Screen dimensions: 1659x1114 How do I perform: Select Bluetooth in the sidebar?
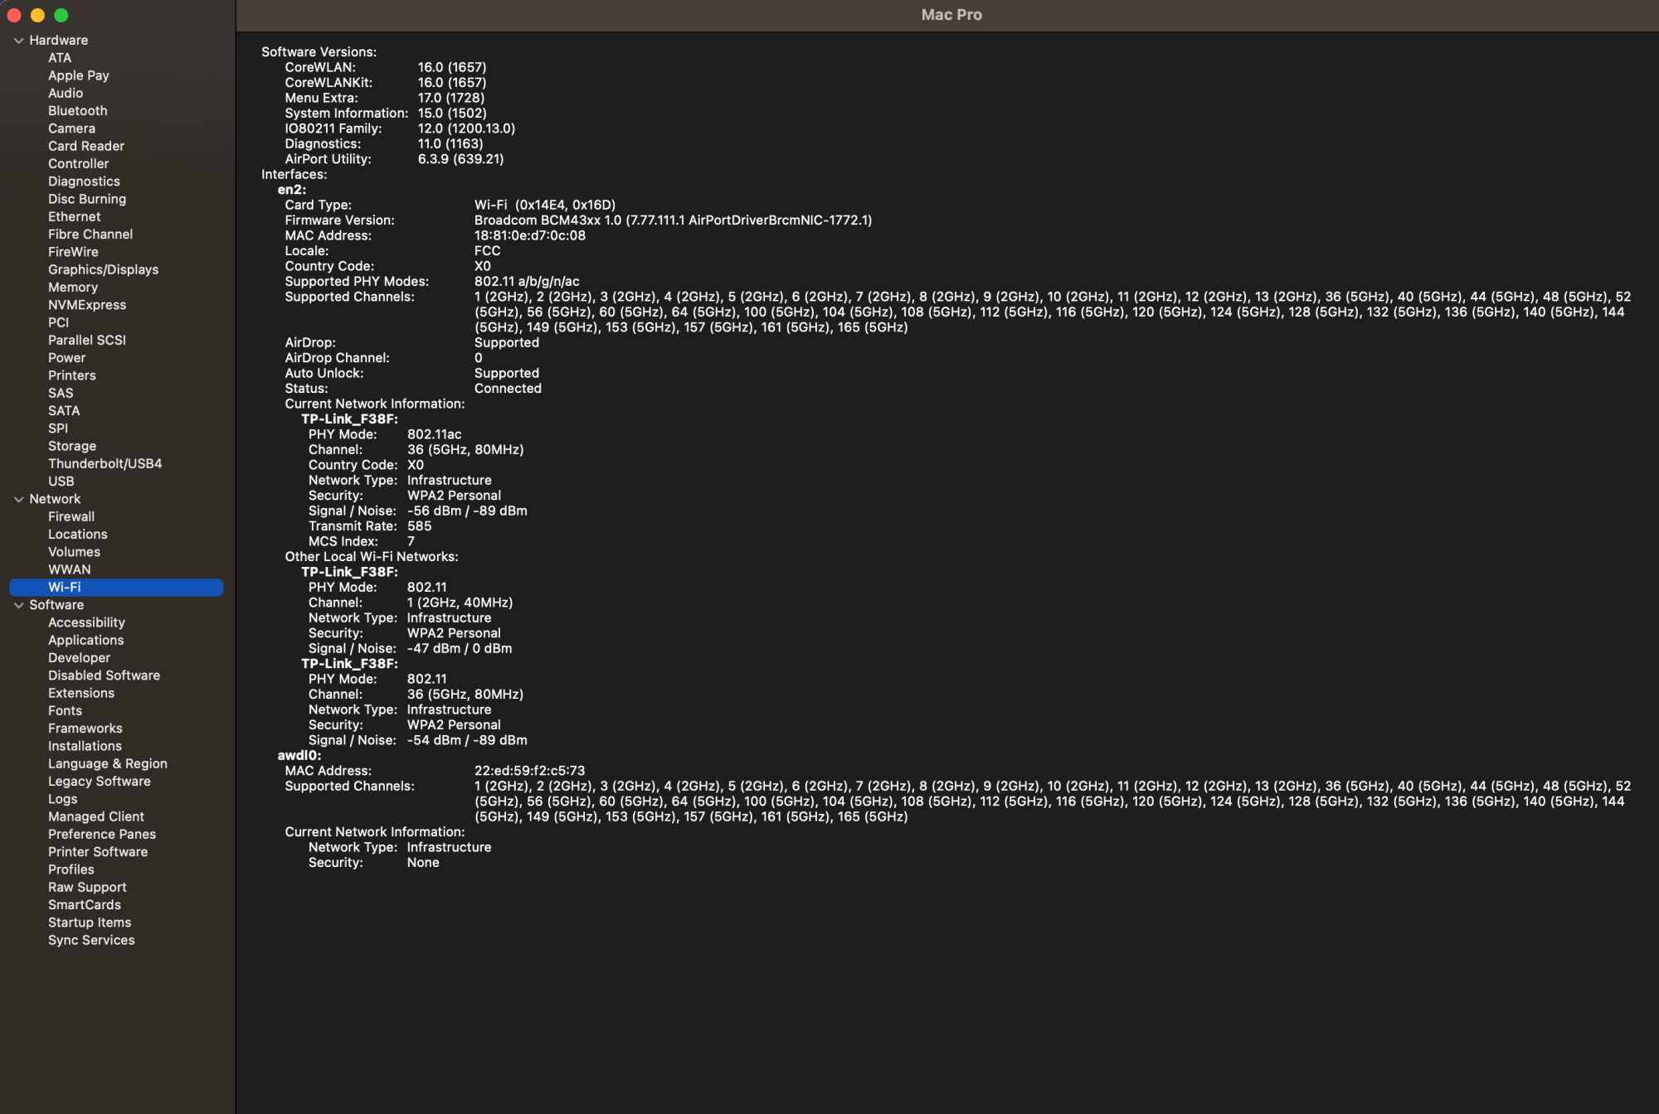point(77,110)
